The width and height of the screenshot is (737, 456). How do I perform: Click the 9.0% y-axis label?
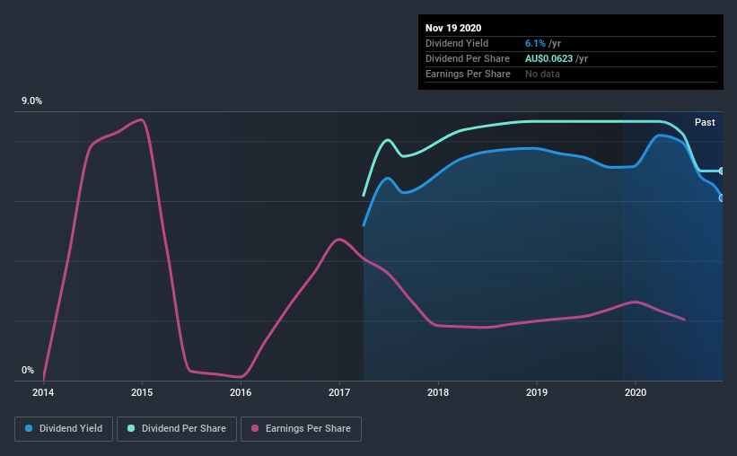[31, 101]
